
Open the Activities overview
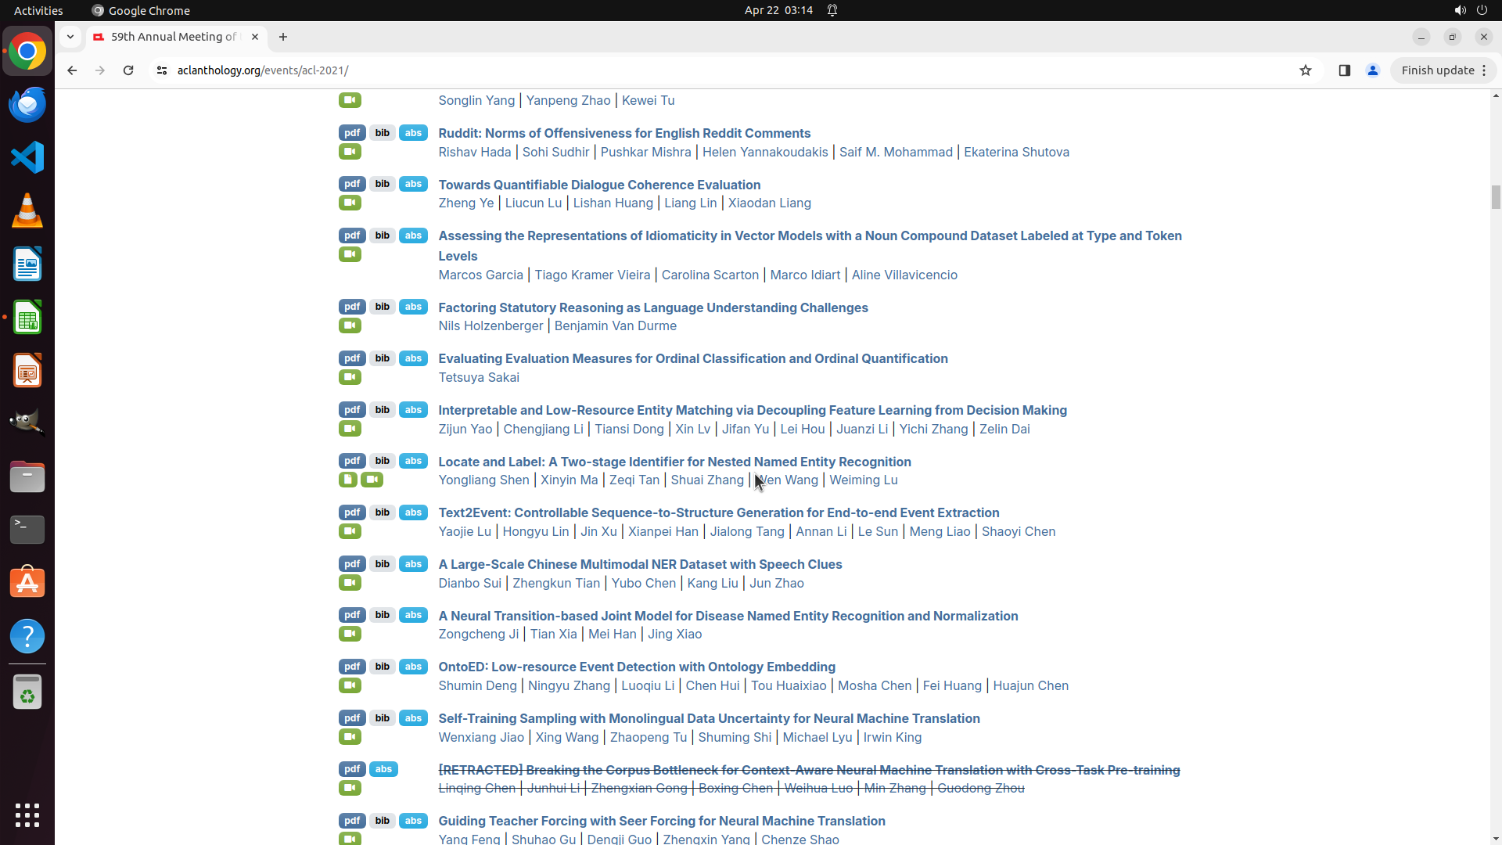pyautogui.click(x=38, y=10)
